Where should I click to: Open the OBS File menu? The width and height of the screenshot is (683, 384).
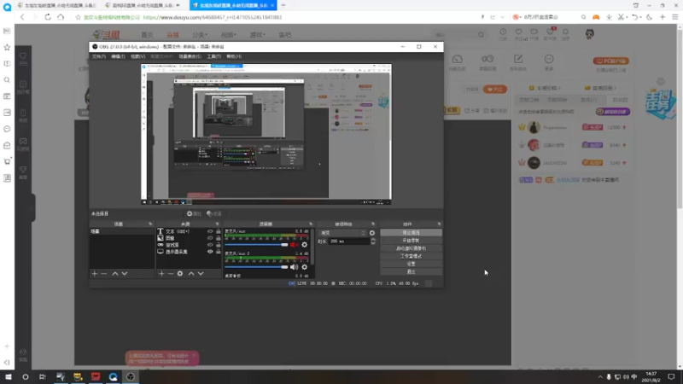98,56
